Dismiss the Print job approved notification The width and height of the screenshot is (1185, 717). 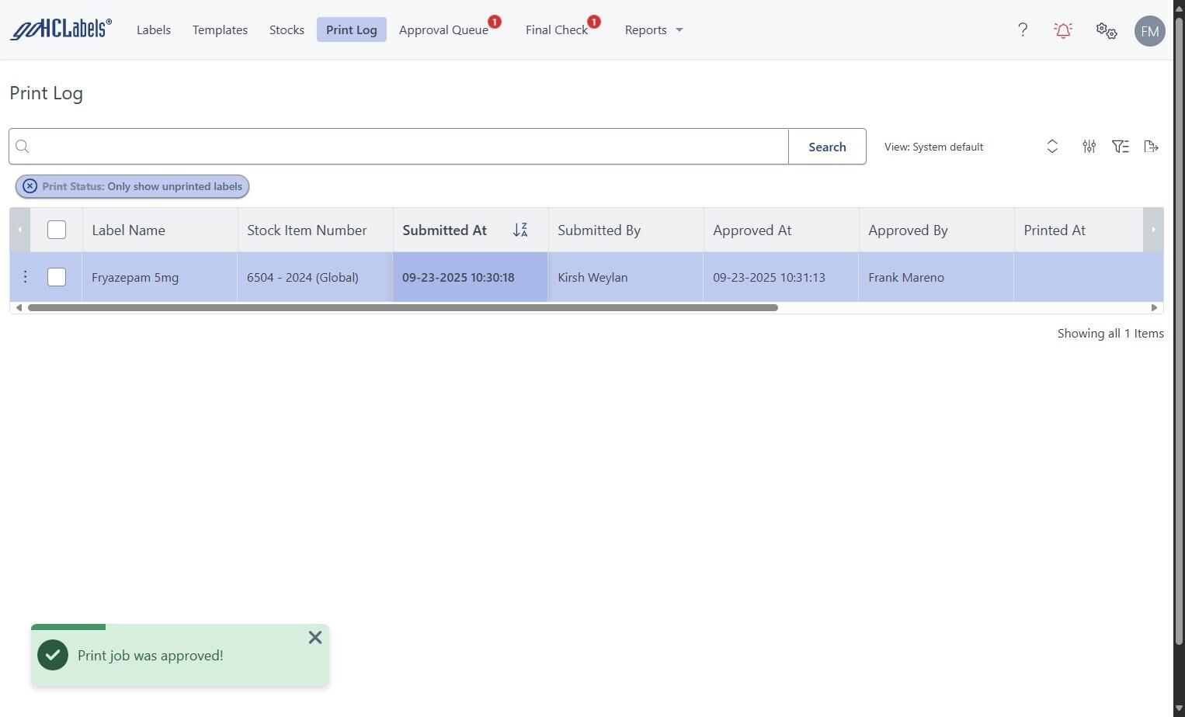click(314, 637)
